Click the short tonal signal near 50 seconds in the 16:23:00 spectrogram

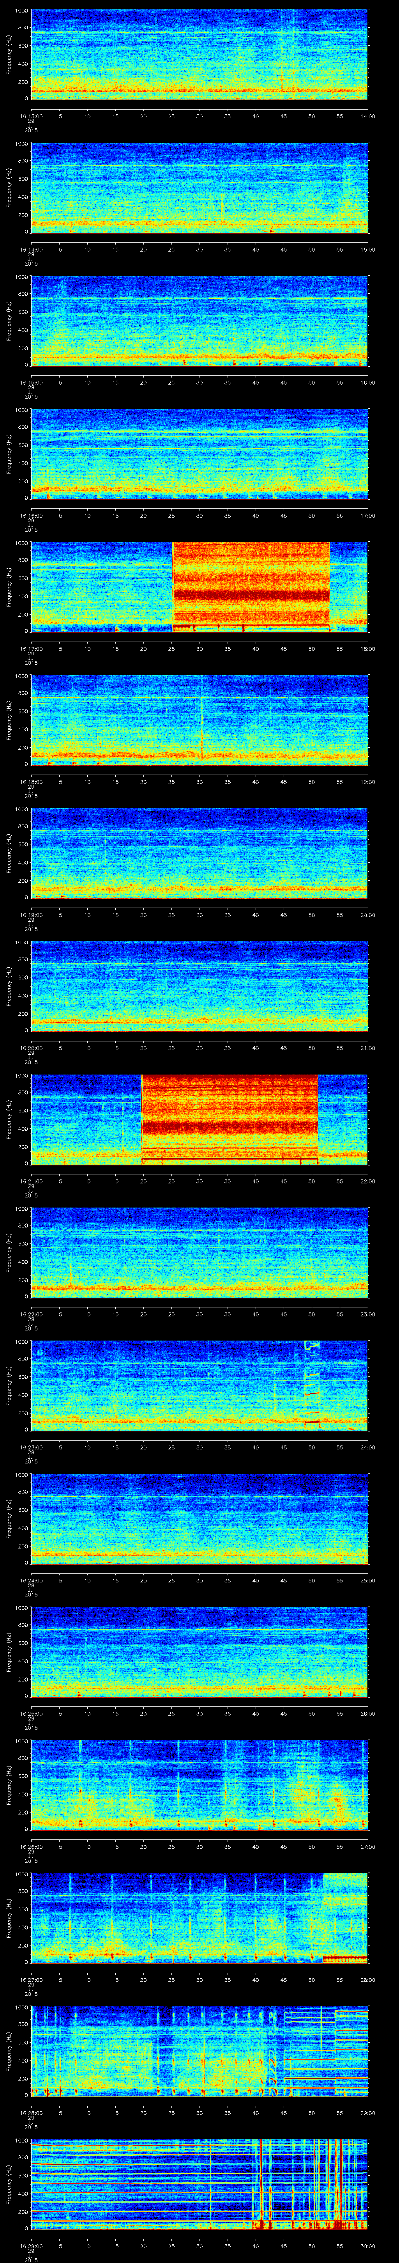click(312, 1383)
